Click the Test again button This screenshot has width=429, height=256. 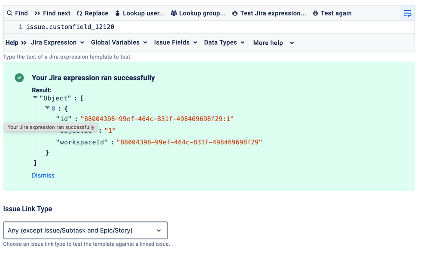[332, 13]
